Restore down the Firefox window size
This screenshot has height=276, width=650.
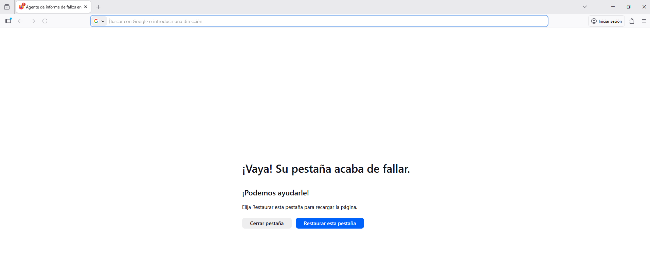(629, 7)
